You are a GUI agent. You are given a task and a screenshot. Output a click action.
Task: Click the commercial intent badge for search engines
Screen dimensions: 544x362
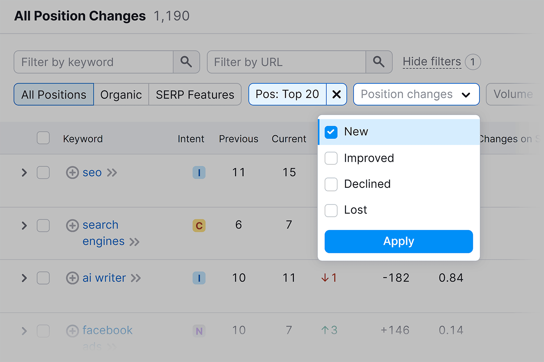(199, 226)
